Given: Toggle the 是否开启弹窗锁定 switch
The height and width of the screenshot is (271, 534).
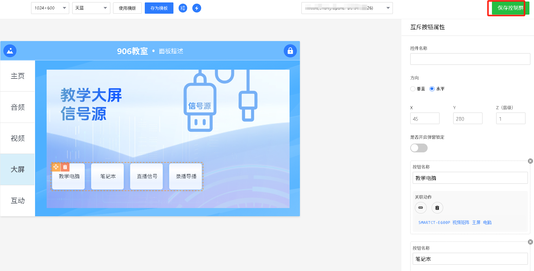Looking at the screenshot, I should coord(419,148).
